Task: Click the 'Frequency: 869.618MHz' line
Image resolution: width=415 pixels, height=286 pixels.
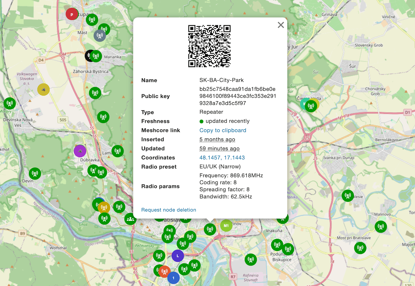Action: tap(231, 175)
